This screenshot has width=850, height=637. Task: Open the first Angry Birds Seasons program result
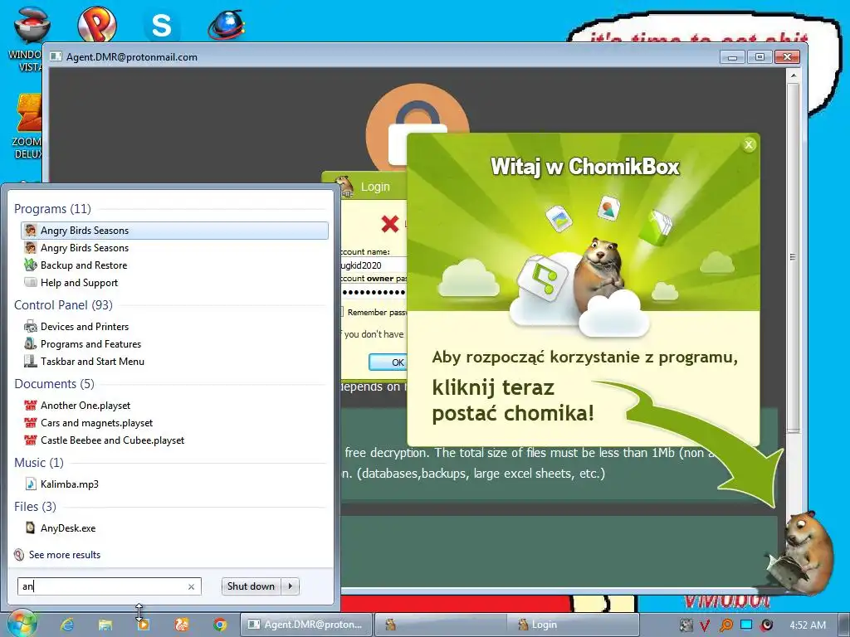(x=174, y=231)
